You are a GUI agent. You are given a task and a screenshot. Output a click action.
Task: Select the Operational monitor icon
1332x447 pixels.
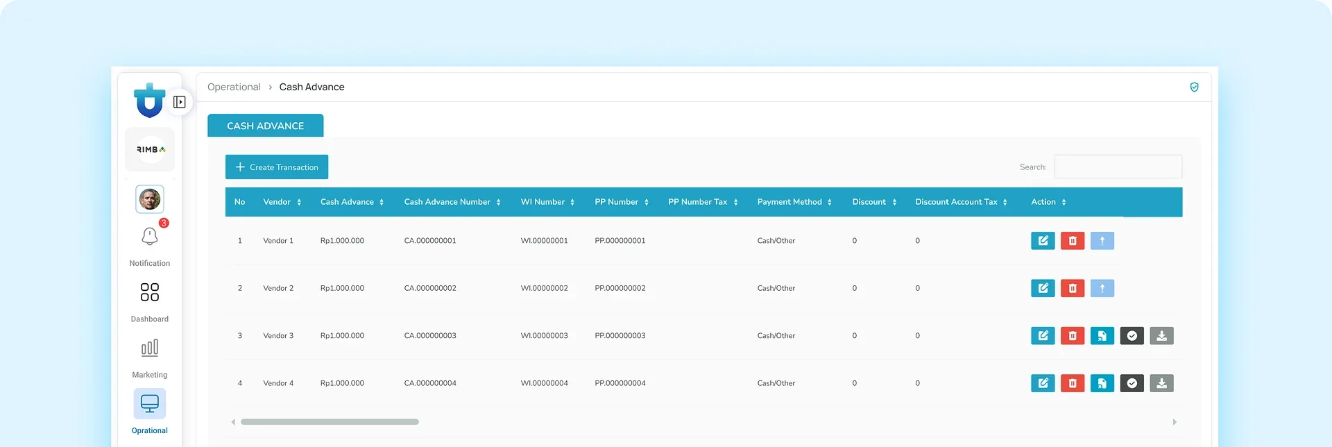(150, 403)
